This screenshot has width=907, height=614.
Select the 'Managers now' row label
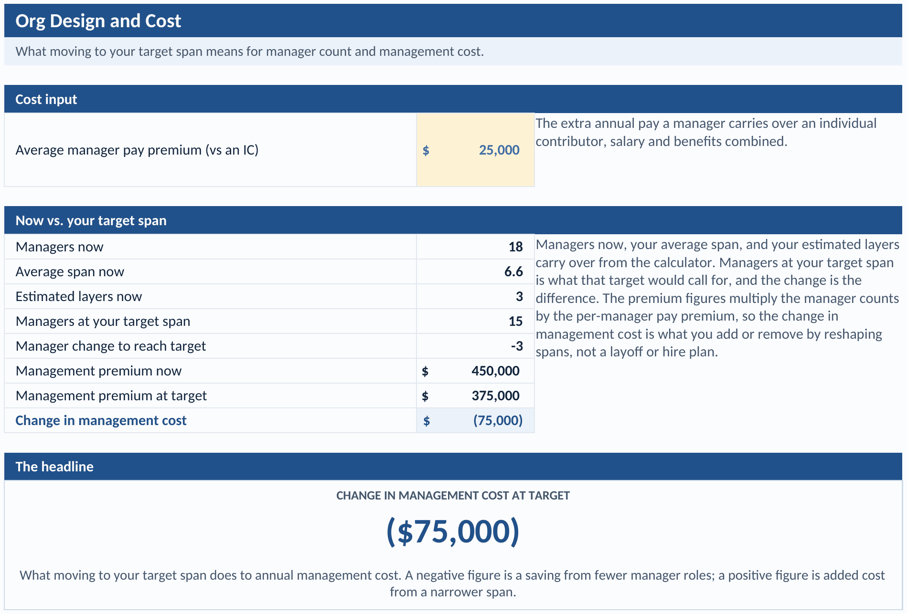pos(59,247)
